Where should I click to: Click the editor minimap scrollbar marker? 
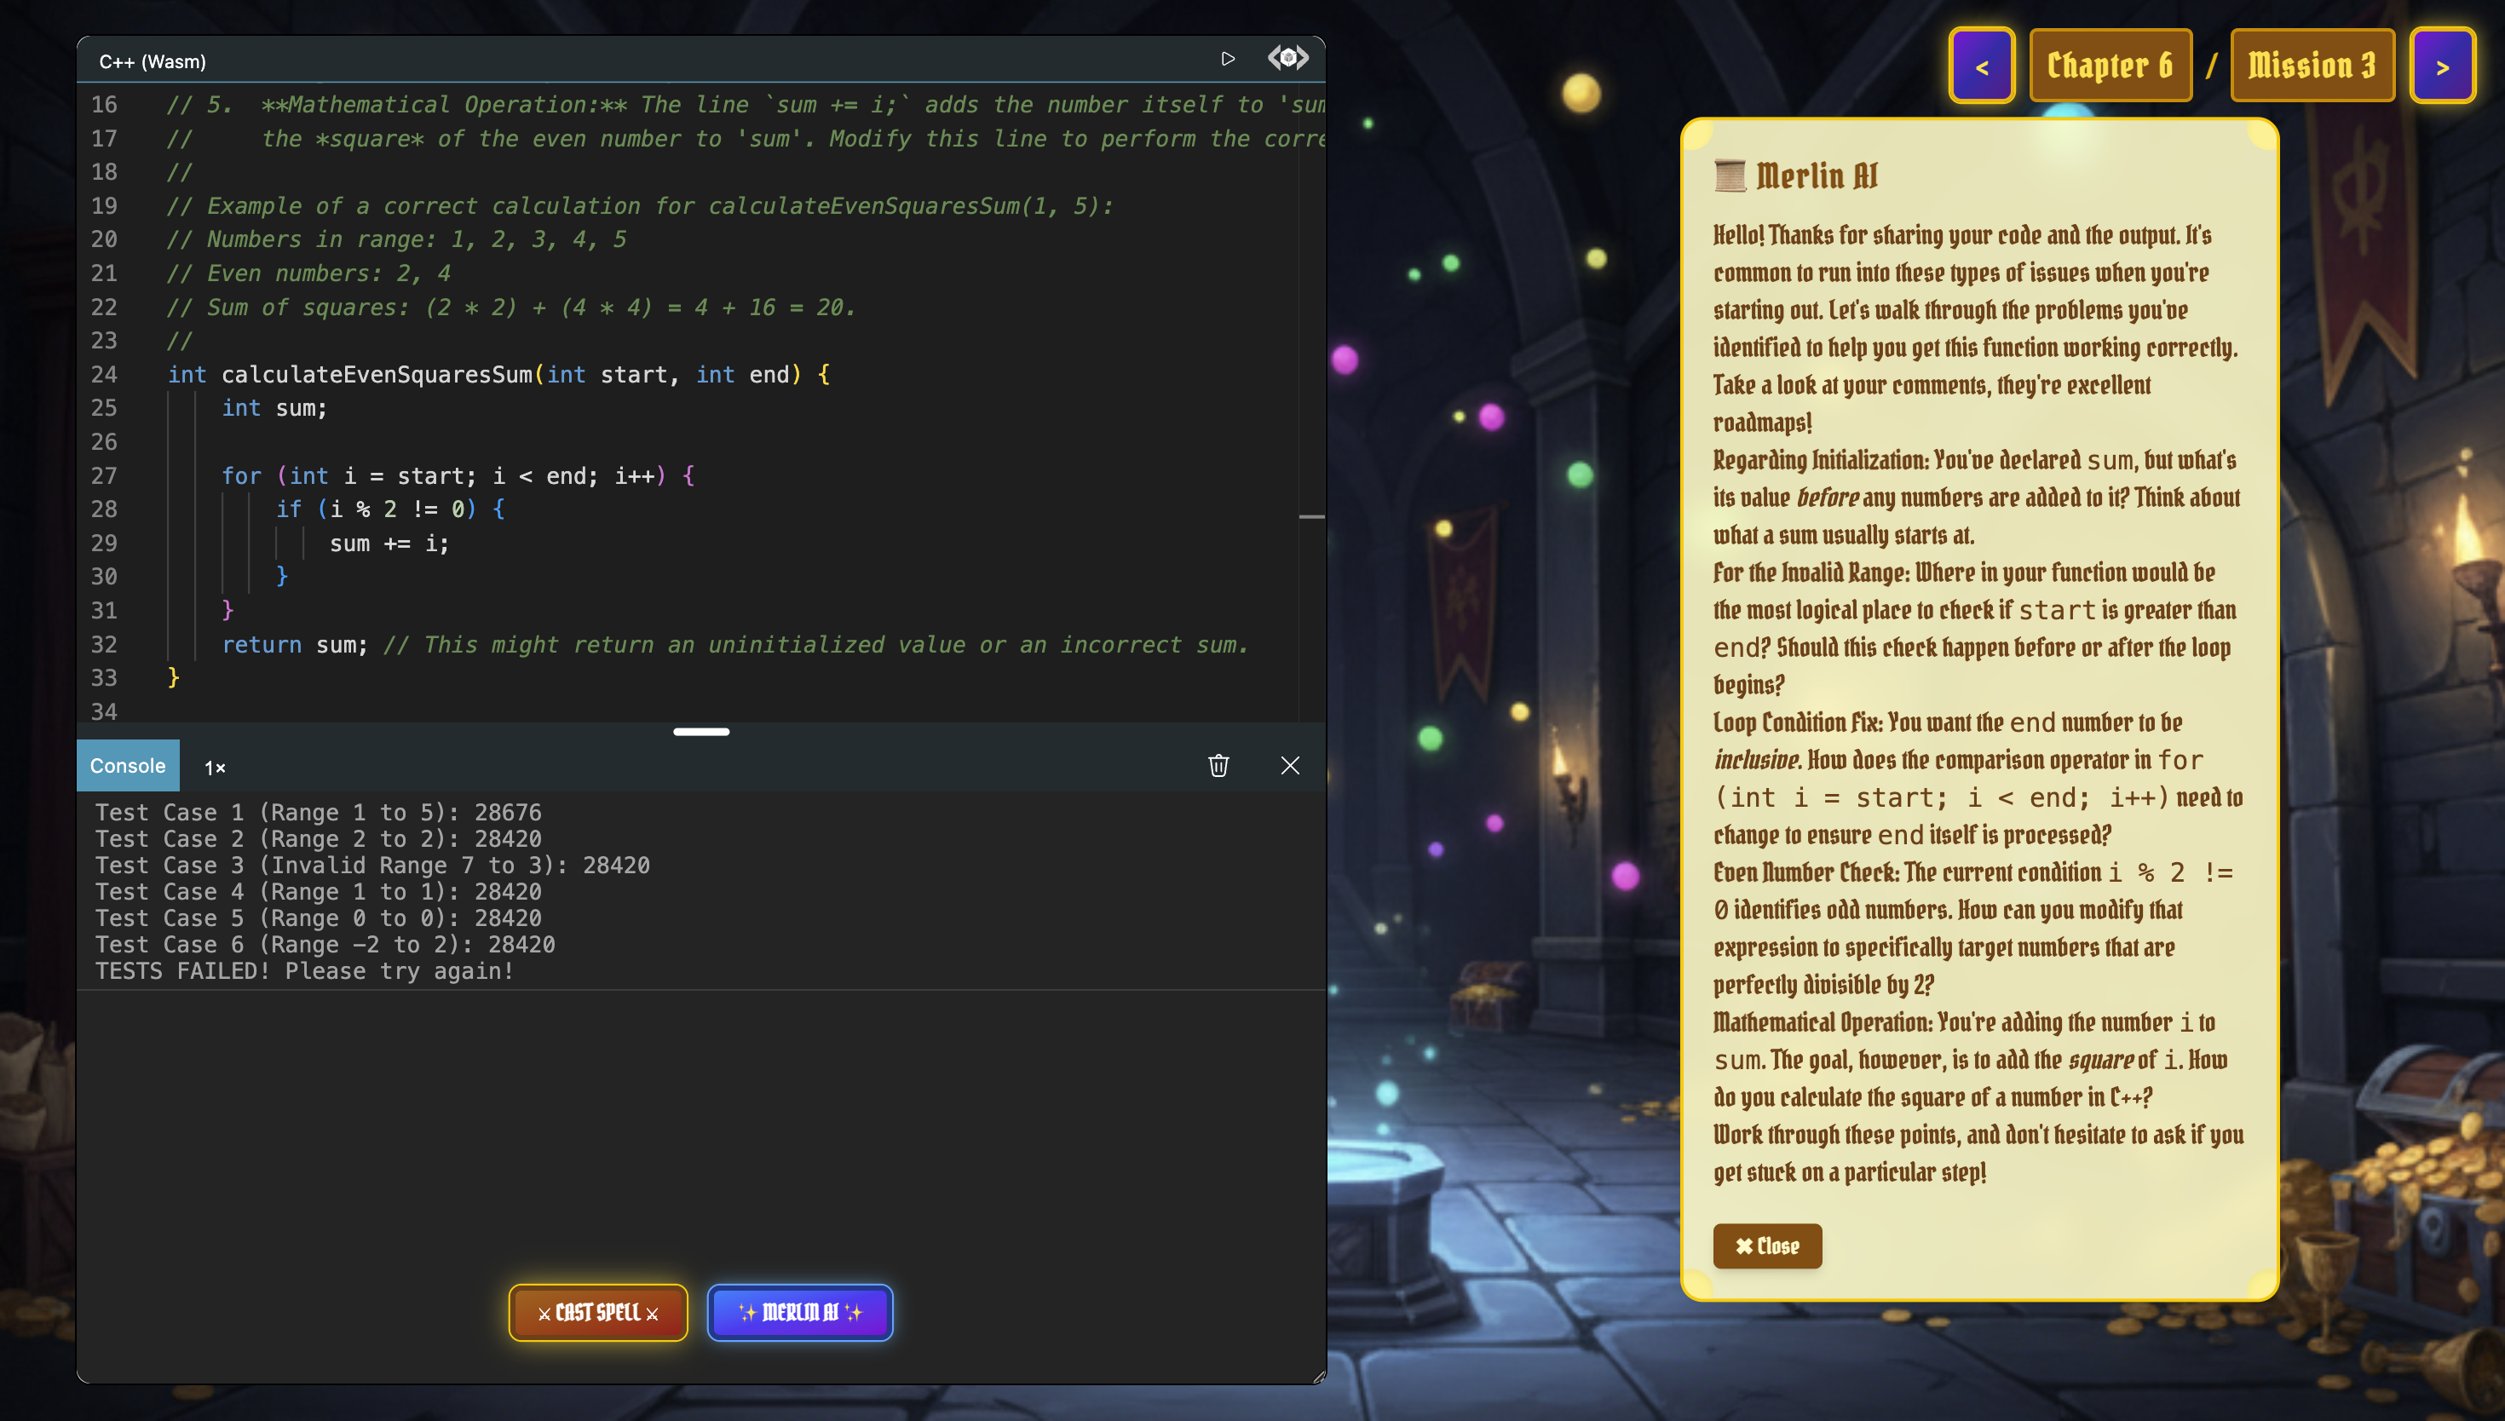tap(1311, 516)
